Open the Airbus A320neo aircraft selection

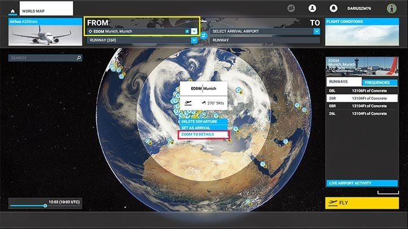(45, 32)
